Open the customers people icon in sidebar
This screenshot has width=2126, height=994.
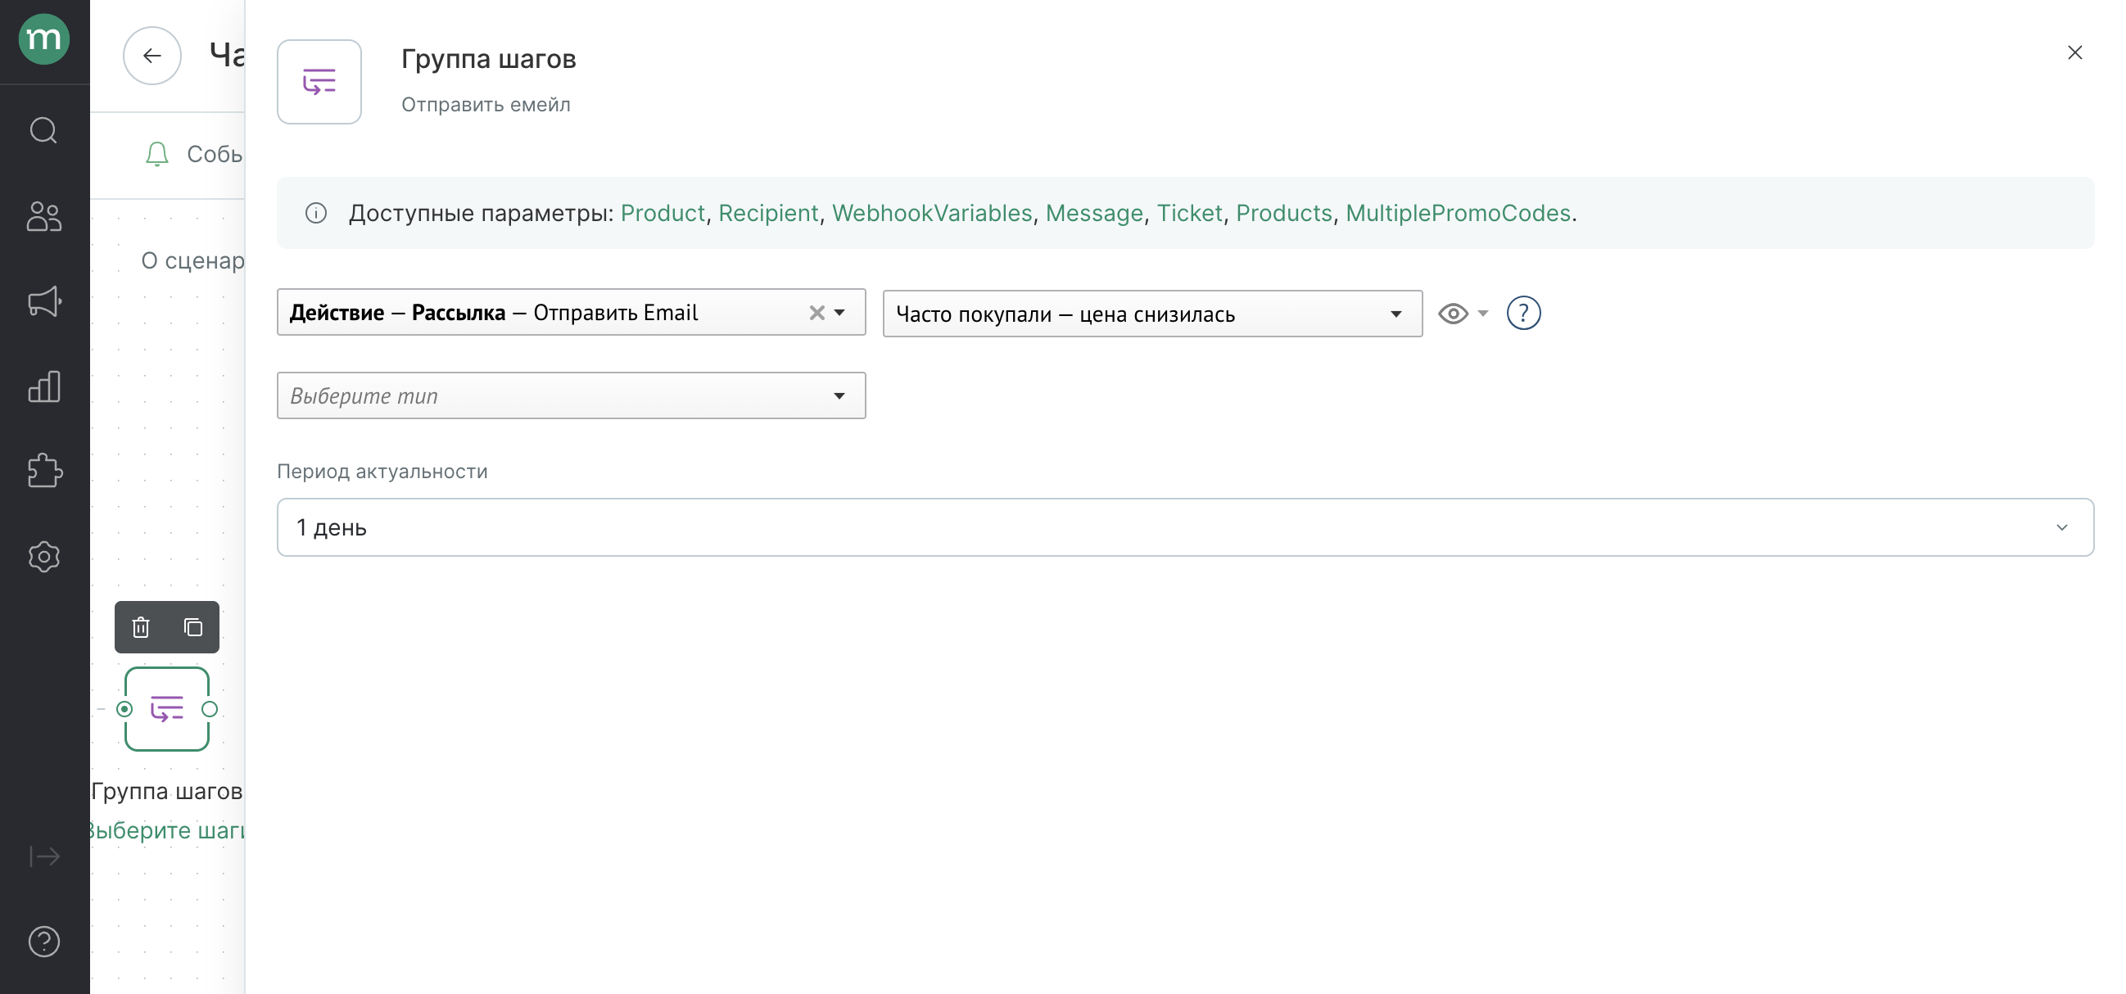pyautogui.click(x=43, y=217)
